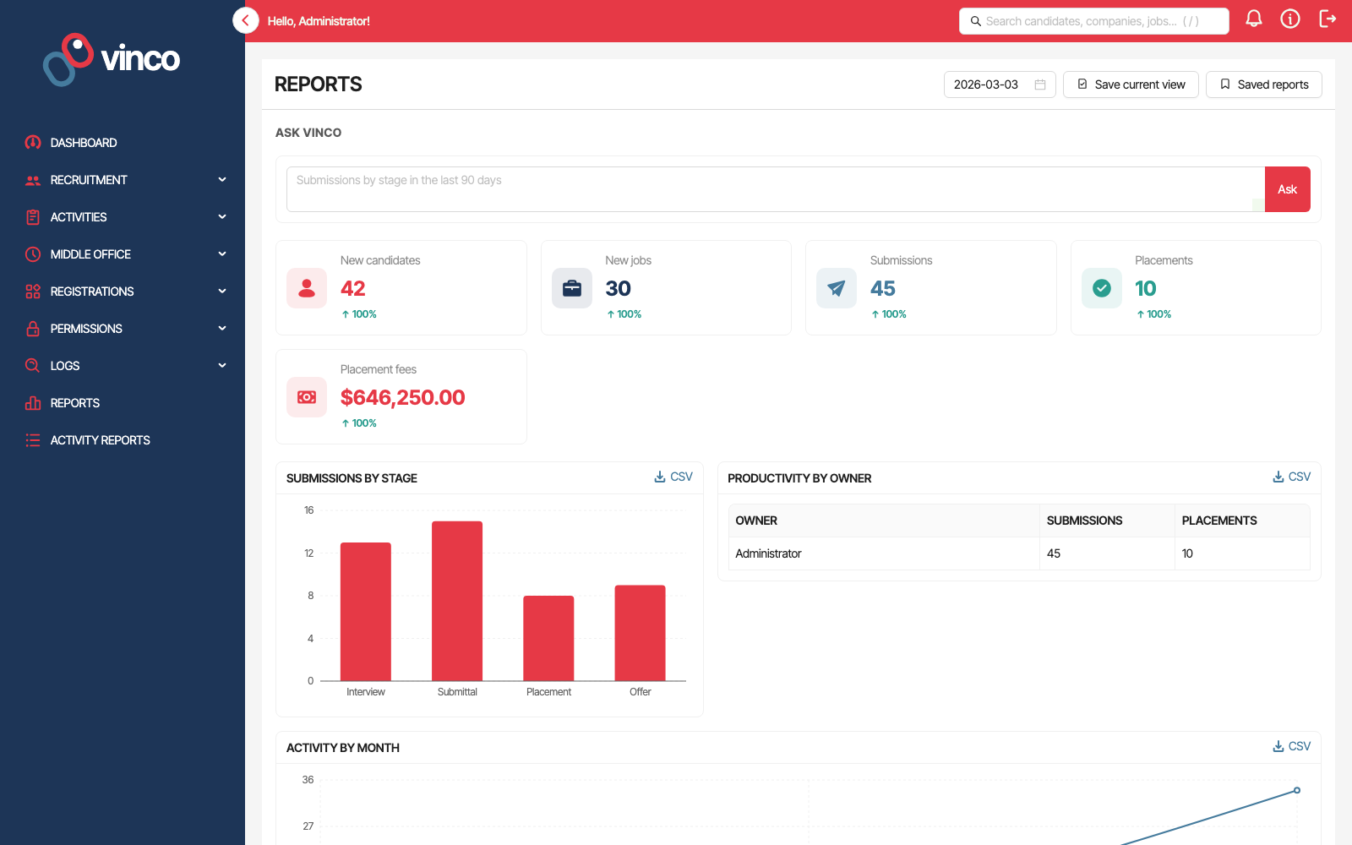Expand the Permissions menu chevron

tap(222, 328)
